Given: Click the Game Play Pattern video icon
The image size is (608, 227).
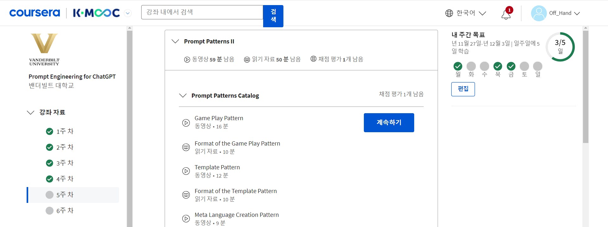Looking at the screenshot, I should click(x=186, y=122).
